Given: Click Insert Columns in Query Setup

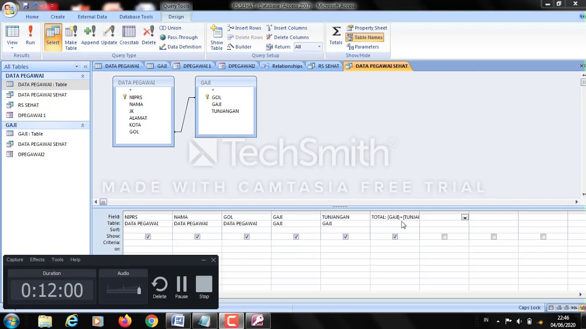Looking at the screenshot, I should tap(287, 28).
